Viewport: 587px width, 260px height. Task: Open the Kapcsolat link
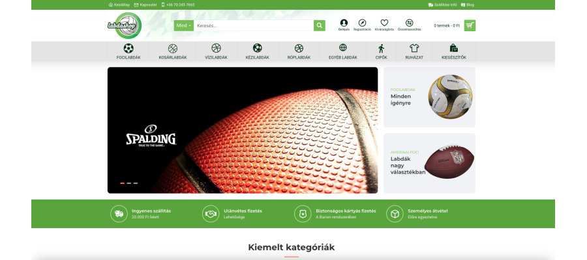tap(145, 5)
